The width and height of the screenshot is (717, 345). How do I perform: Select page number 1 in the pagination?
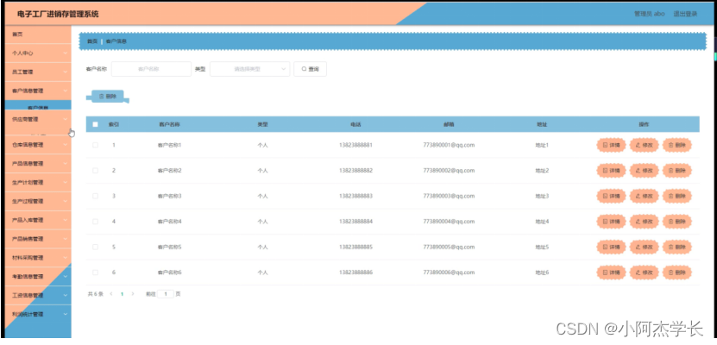123,294
